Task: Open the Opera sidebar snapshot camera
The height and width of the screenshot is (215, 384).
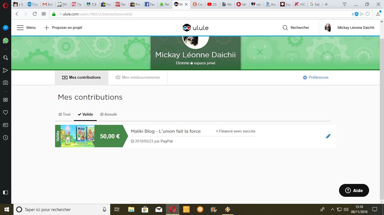Action: (x=5, y=83)
